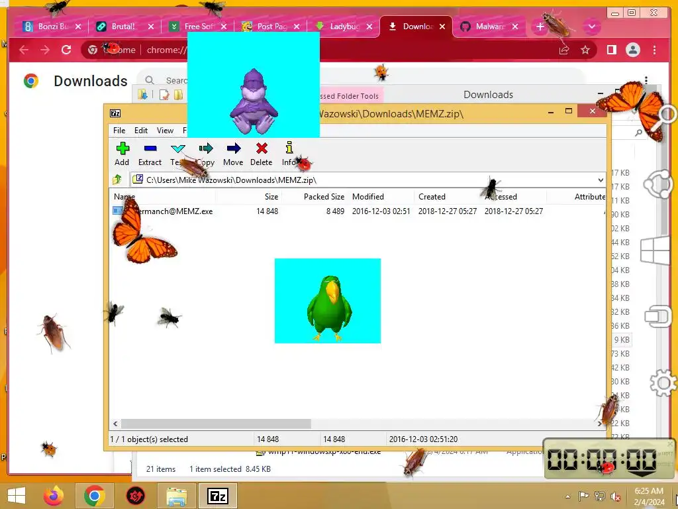Click the Info icon in 7-Zip toolbar
This screenshot has height=509, width=678.
289,154
